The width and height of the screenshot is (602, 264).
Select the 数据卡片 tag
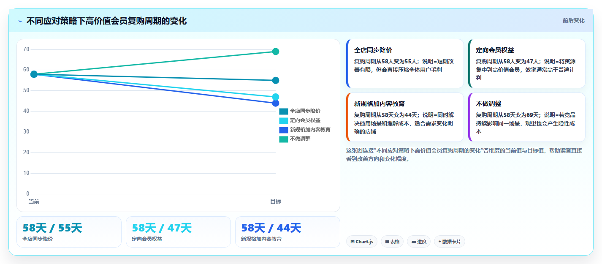point(450,242)
